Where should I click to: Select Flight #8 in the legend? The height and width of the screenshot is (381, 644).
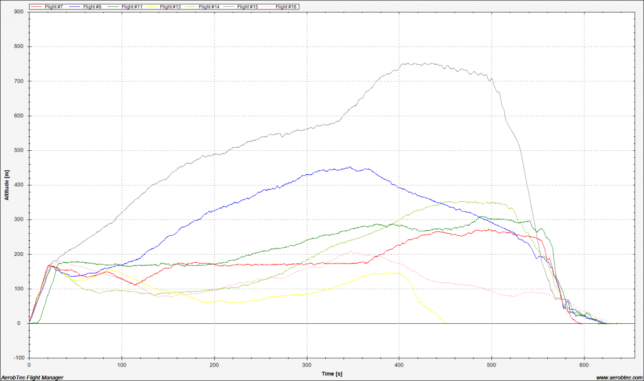point(93,6)
